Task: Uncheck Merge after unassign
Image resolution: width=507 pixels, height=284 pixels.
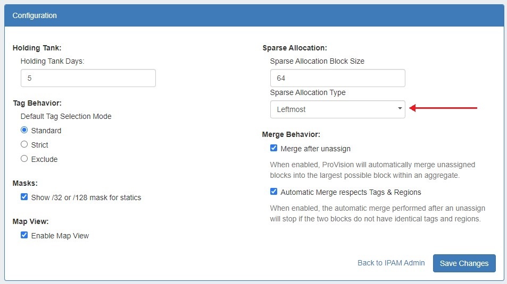Action: point(273,149)
